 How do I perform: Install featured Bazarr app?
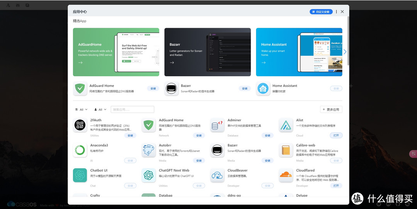pyautogui.click(x=245, y=89)
